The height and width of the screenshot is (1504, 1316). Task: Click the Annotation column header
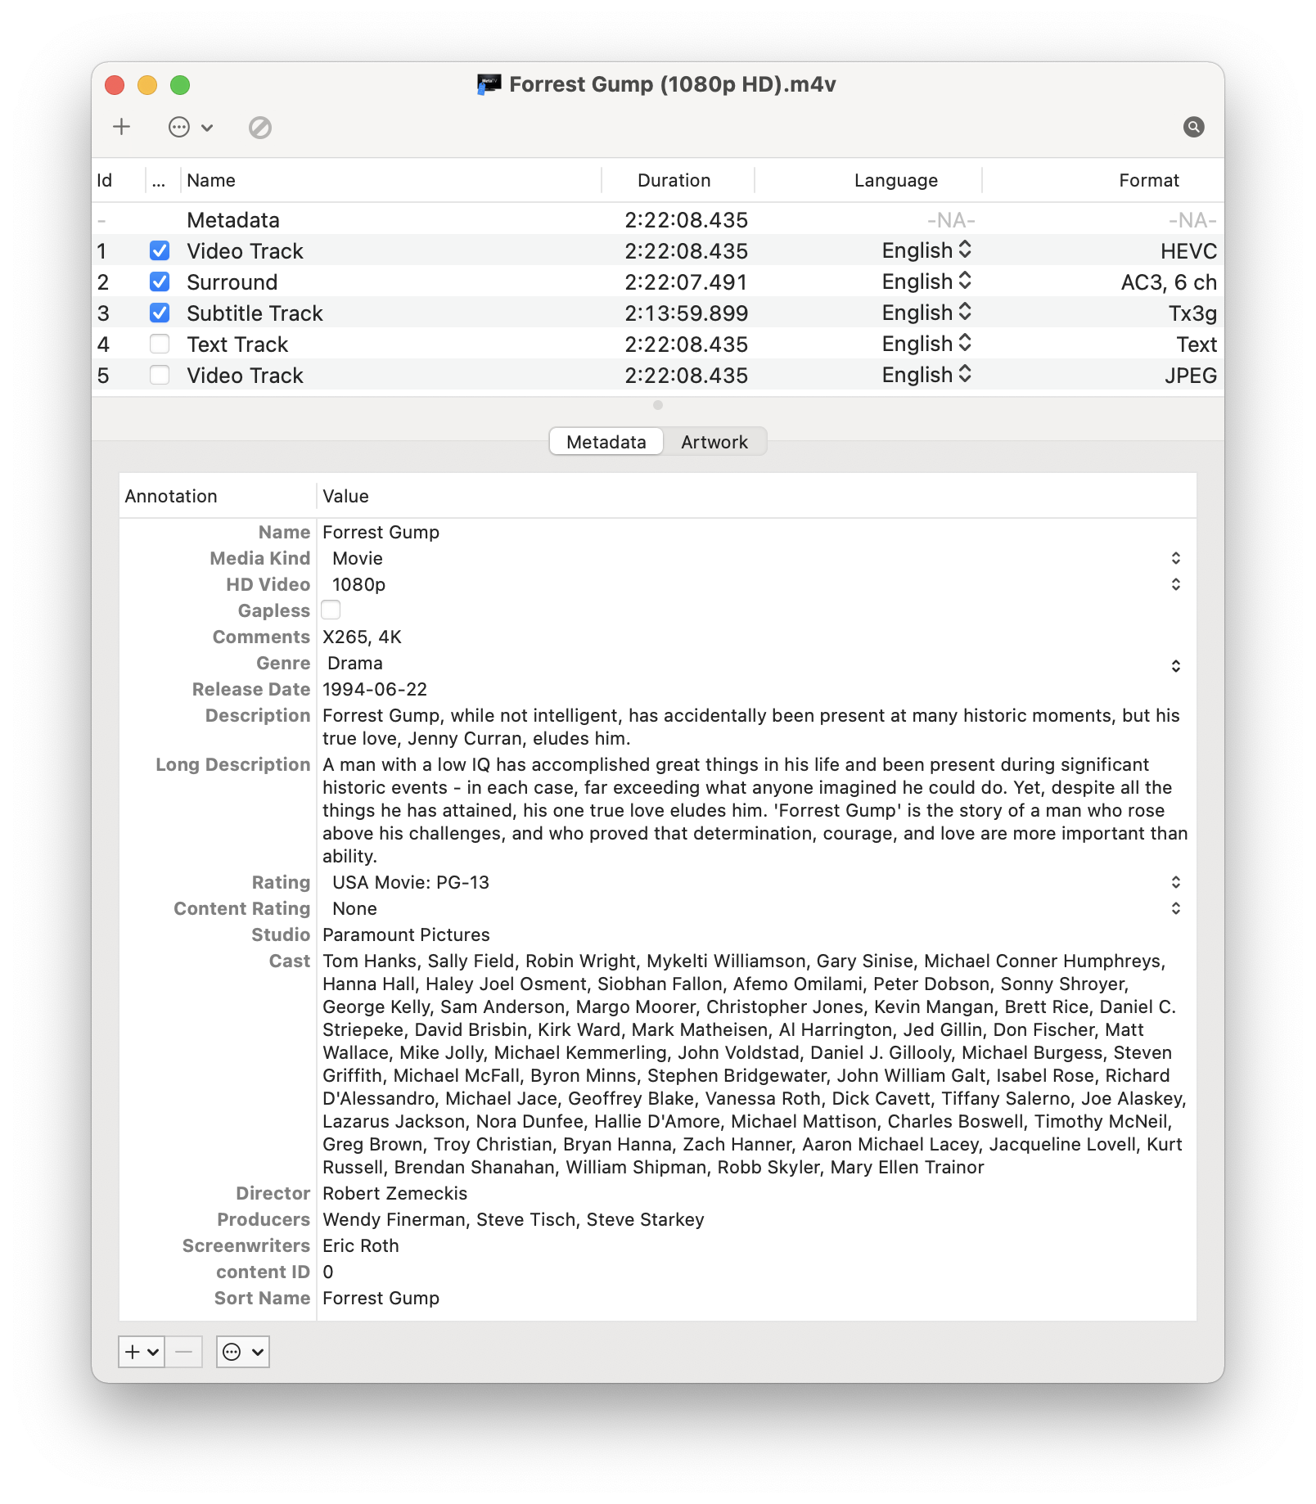[x=217, y=496]
